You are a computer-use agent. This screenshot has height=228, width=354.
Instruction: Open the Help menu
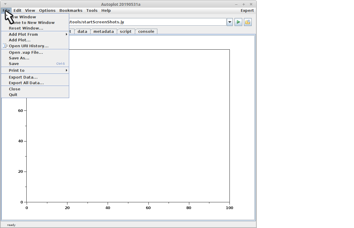pyautogui.click(x=106, y=10)
